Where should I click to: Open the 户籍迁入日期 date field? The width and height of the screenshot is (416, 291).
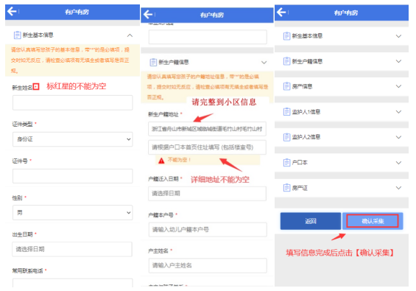coord(207,194)
